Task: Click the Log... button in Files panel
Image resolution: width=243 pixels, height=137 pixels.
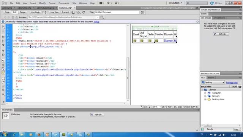Action: tap(237, 129)
